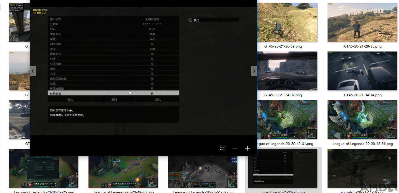Select the mgsvtpp-20-21-11-59 thumbnail
The width and height of the screenshot is (399, 193).
click(x=362, y=168)
